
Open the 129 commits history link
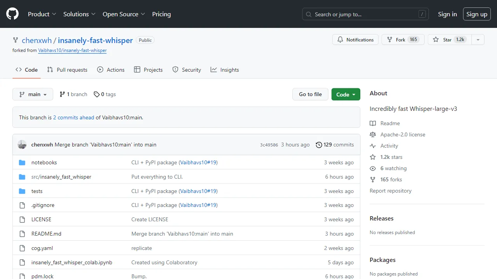335,145
